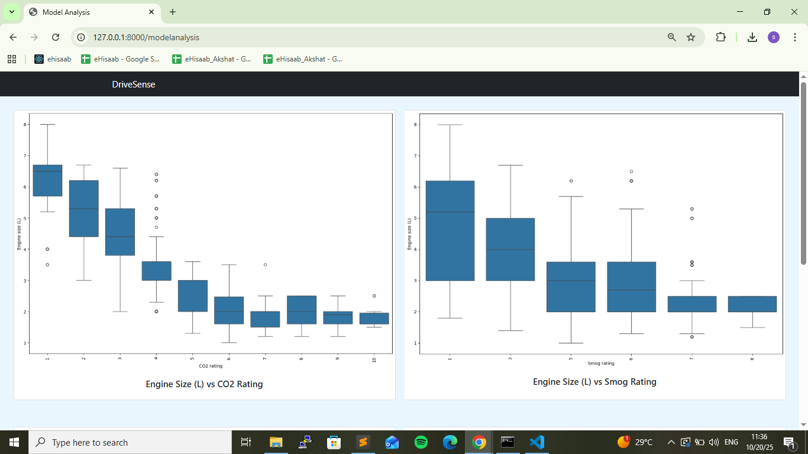Click the zoom magnifier icon in address bar
Viewport: 808px width, 454px height.
click(x=671, y=37)
